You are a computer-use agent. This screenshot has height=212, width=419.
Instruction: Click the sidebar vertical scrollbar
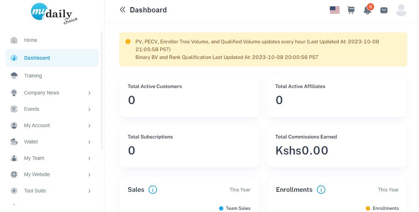102,91
